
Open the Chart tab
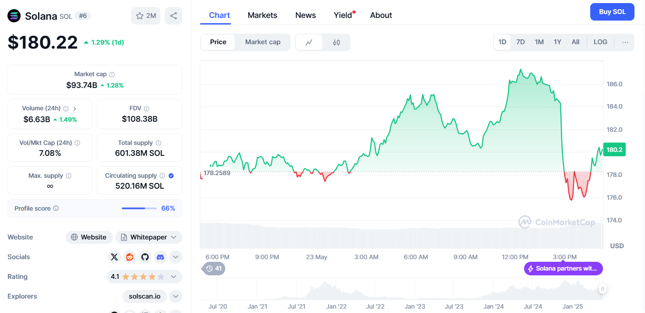tap(220, 15)
